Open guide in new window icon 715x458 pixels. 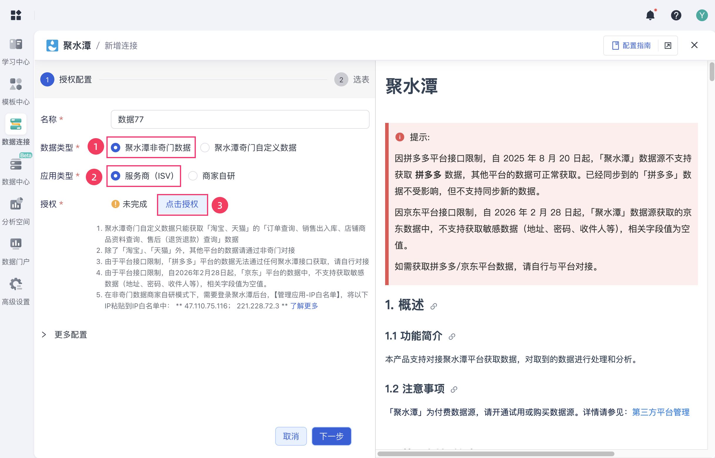pos(668,46)
